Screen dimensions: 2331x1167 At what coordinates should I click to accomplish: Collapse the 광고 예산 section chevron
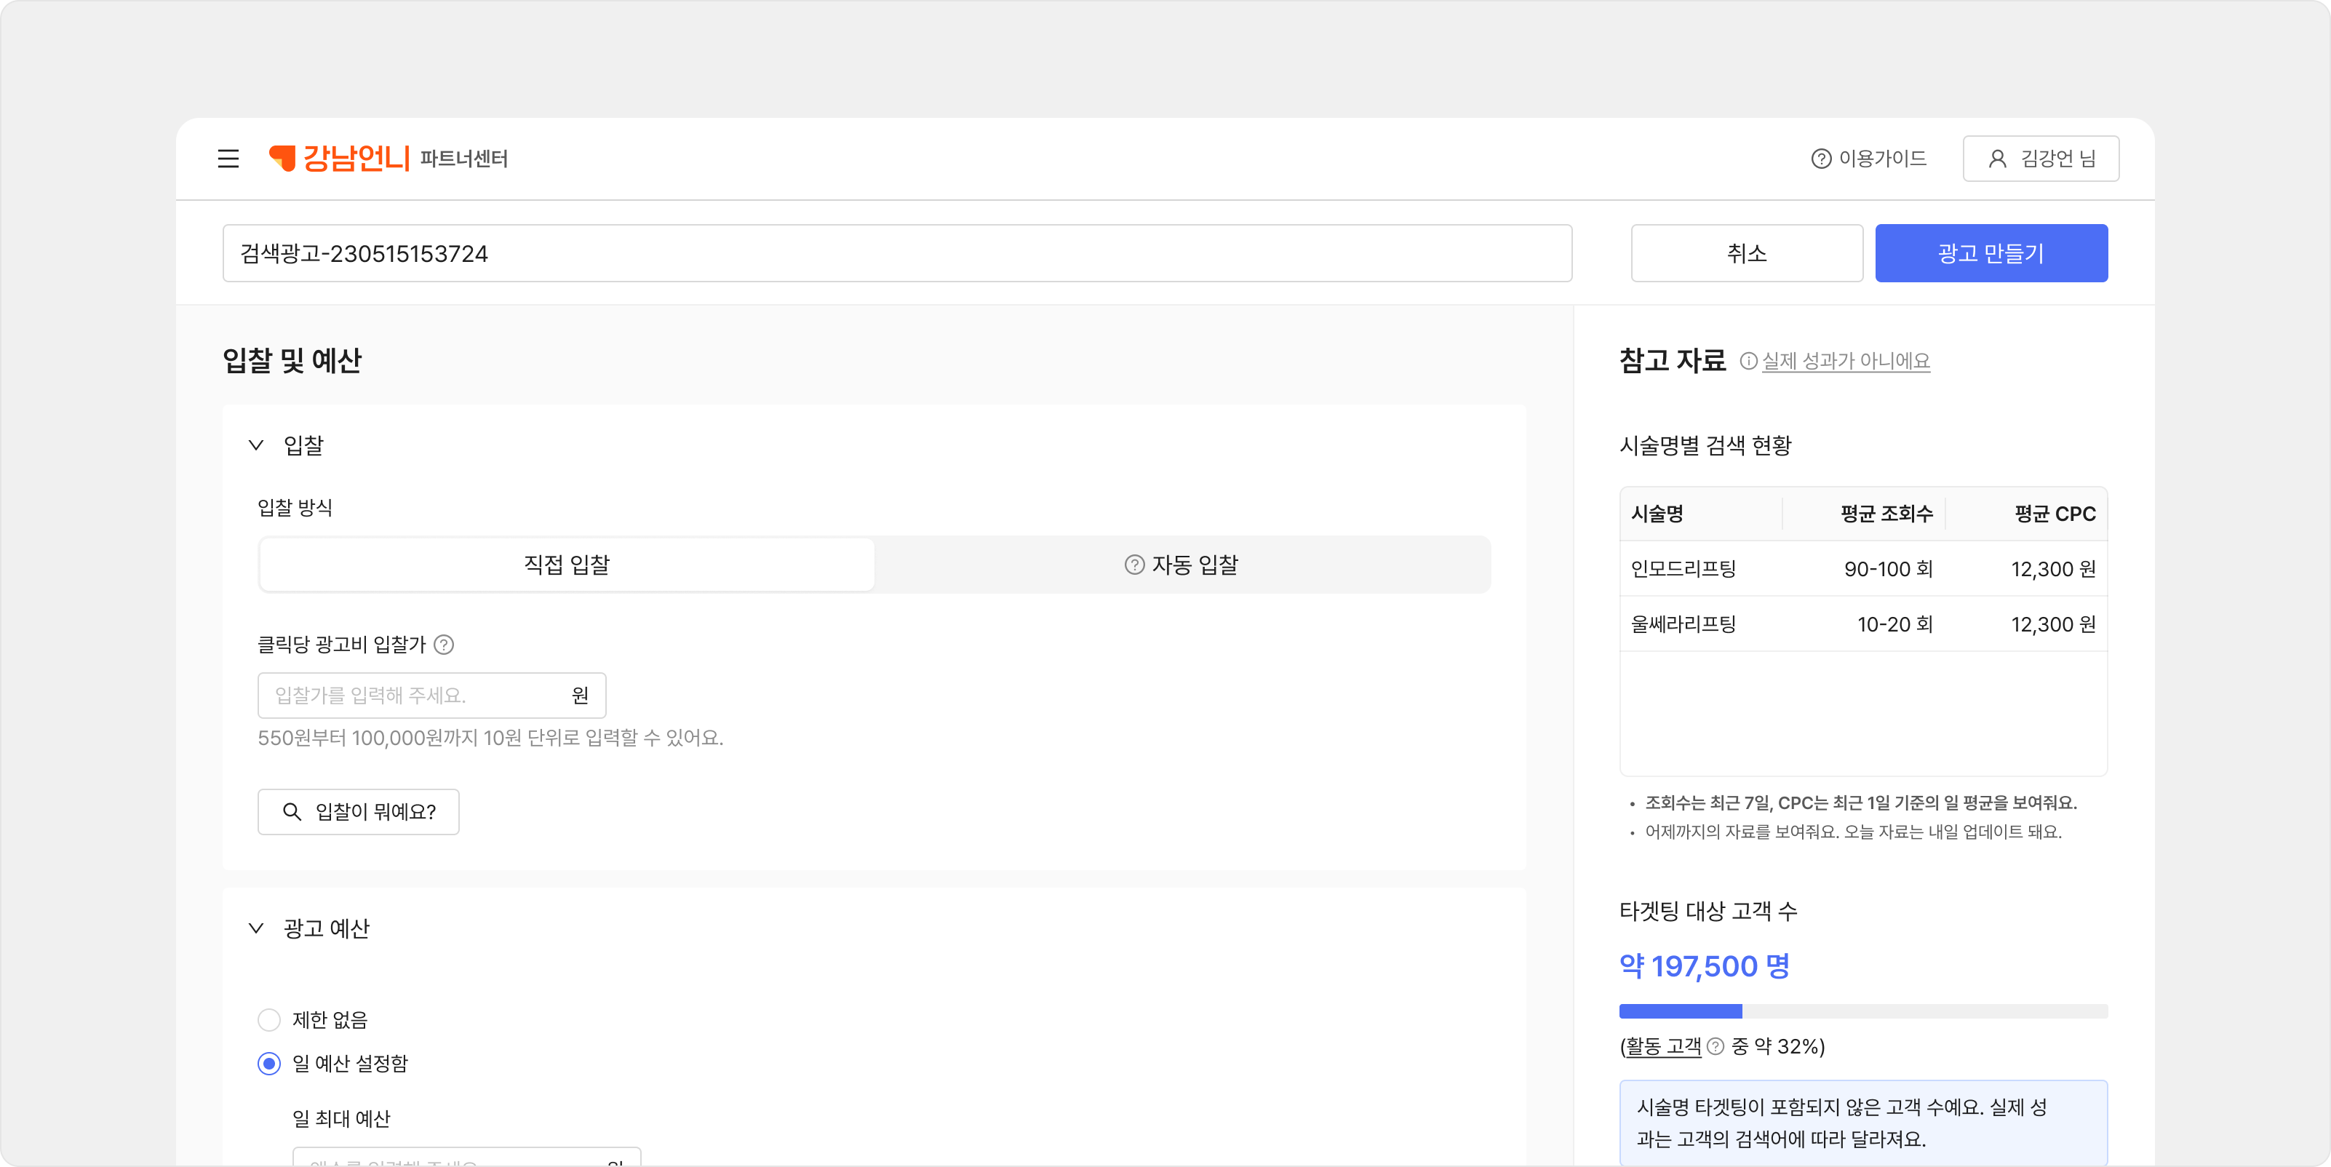[x=256, y=928]
